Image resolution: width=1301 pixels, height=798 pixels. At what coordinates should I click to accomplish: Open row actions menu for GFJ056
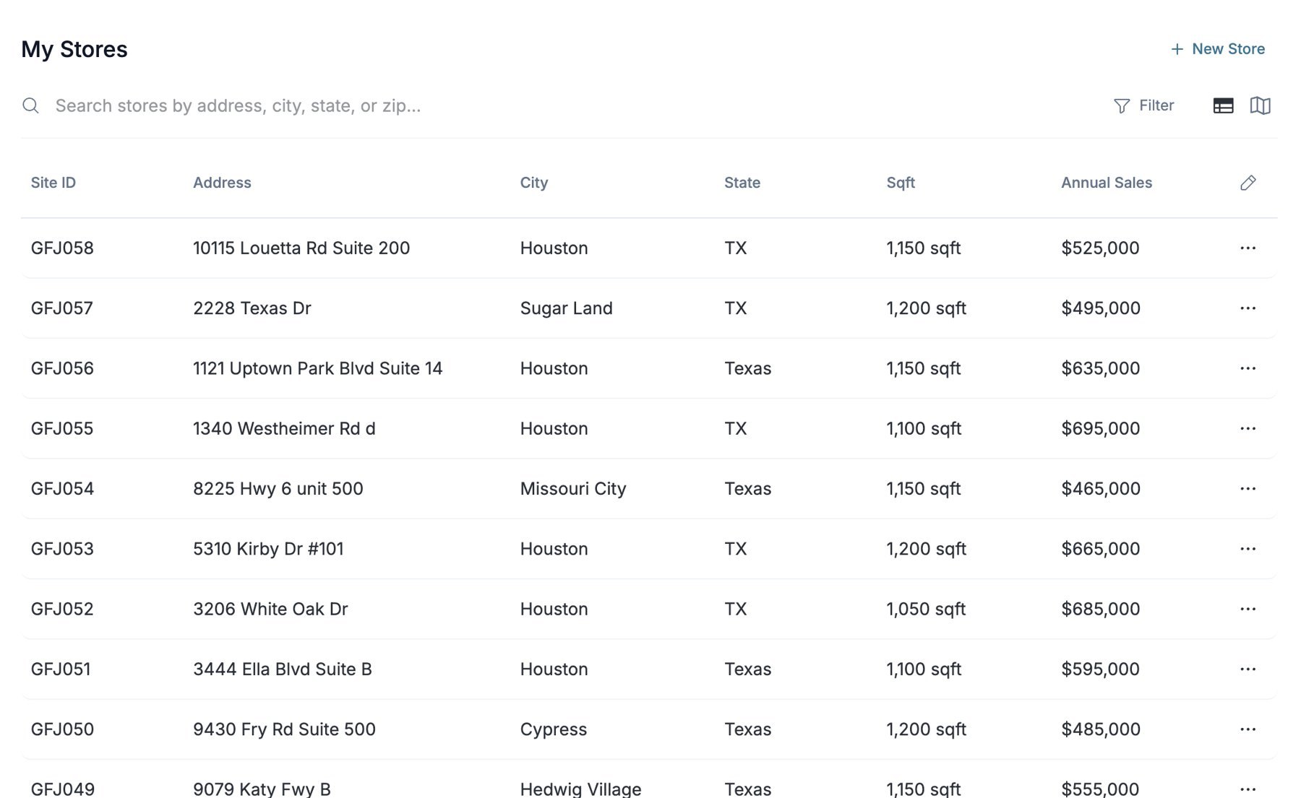(1248, 368)
